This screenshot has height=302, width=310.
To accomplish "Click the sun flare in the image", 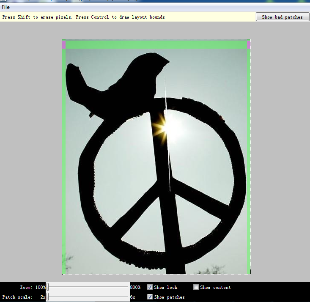I will coord(163,126).
